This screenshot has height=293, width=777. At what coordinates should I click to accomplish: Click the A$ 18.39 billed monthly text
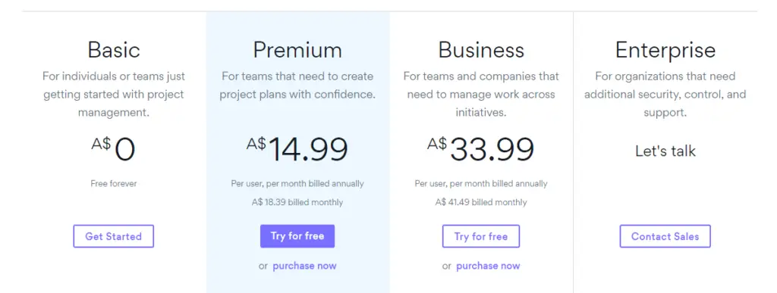[297, 202]
